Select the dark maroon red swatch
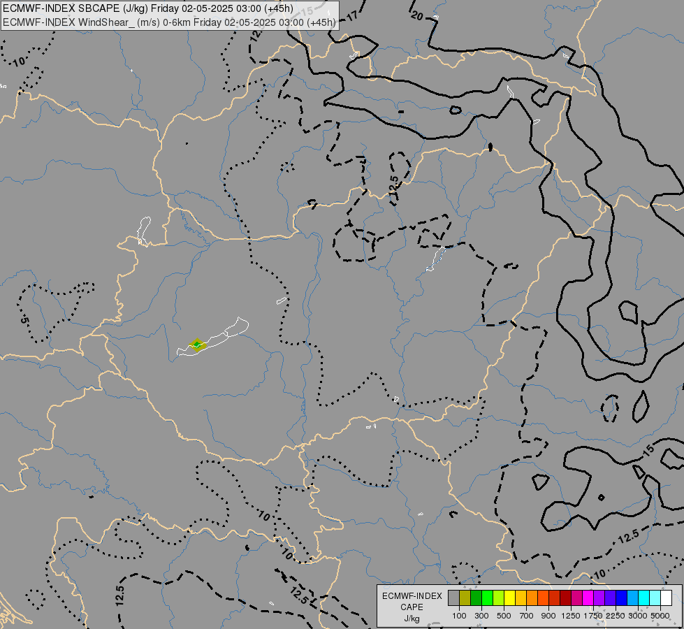Viewport: 684px width, 629px height. pyautogui.click(x=565, y=598)
